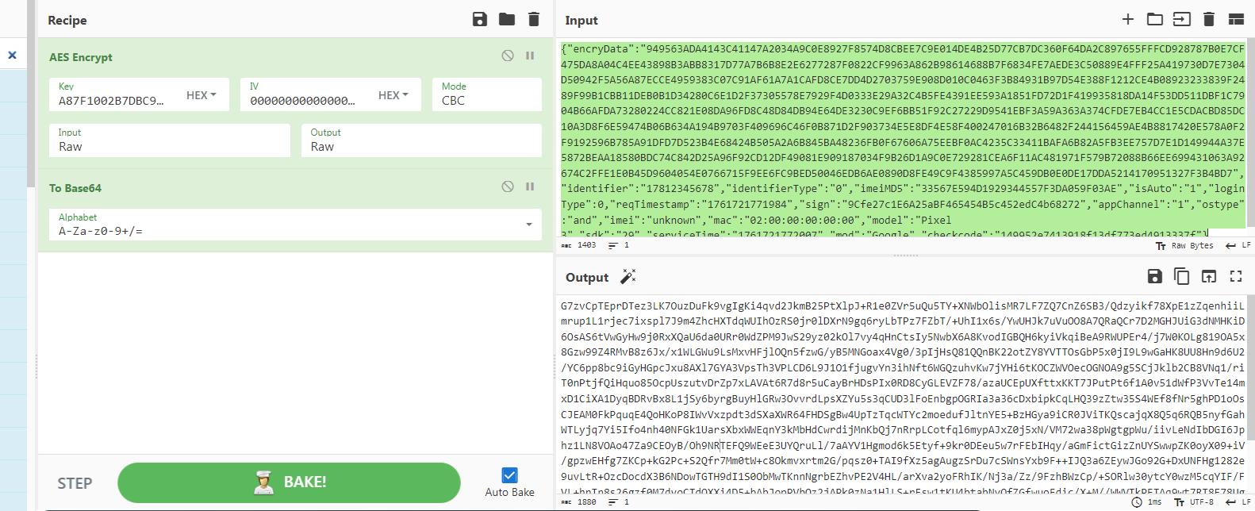Click inside the Output text area
This screenshot has width=1255, height=511.
click(901, 394)
